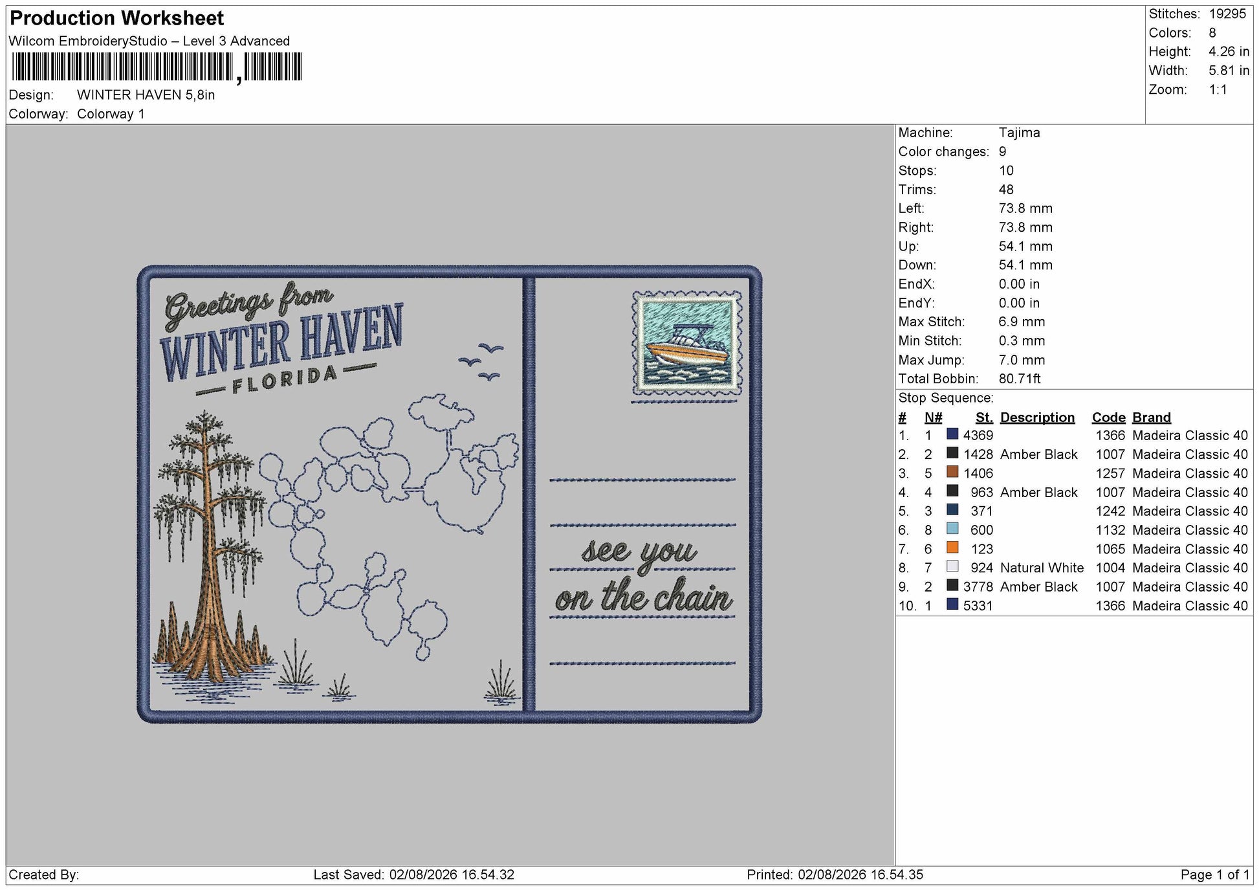The width and height of the screenshot is (1259, 890).
Task: Click the Brand column header
Action: (x=1152, y=417)
